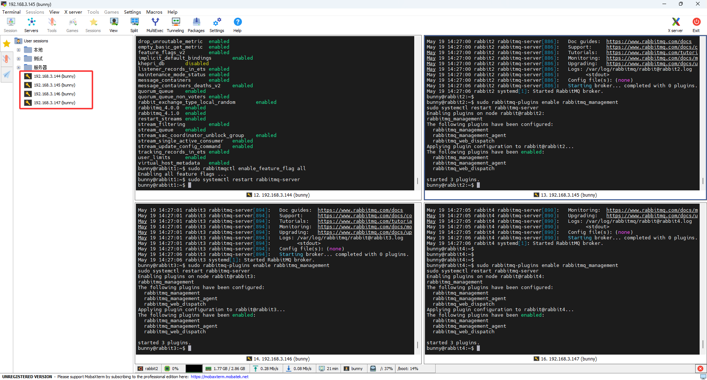The height and width of the screenshot is (380, 707).
Task: Open the Macros menu
Action: [x=154, y=12]
